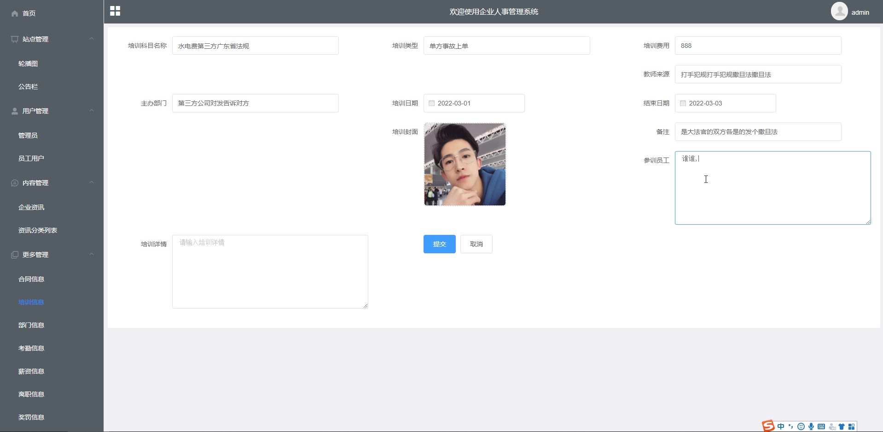
Task: Collapse the 更多管理 menu chevron
Action: pyautogui.click(x=92, y=254)
